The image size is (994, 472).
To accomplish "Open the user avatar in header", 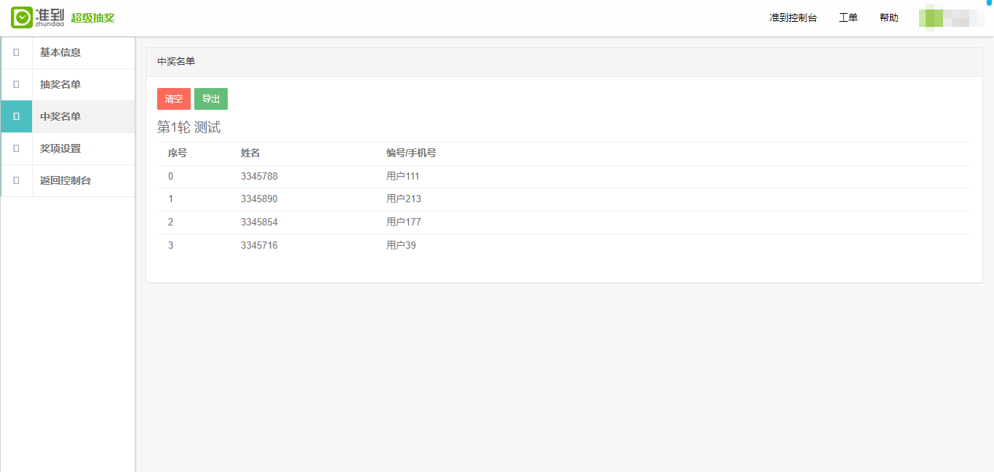I will point(951,17).
